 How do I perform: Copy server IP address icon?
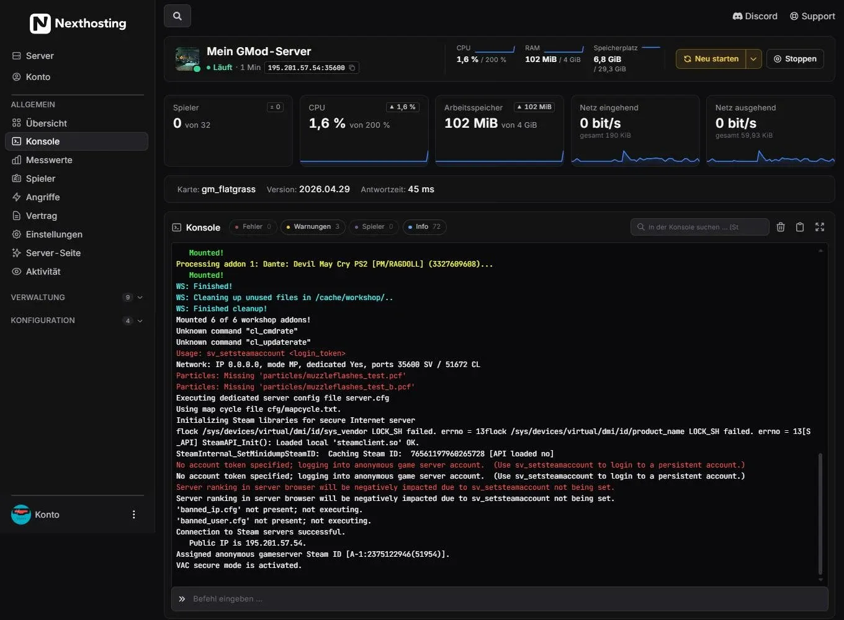352,68
